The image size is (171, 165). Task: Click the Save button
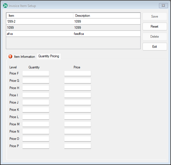155,16
